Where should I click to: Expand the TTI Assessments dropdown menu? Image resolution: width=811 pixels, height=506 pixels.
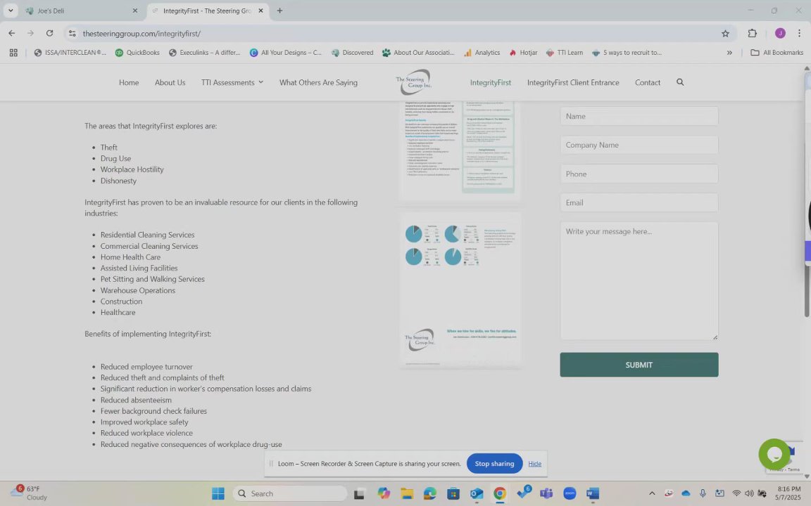pos(232,82)
